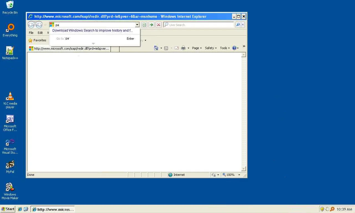Expand the Home button dropdown arrow
355x213 pixels.
(161, 48)
